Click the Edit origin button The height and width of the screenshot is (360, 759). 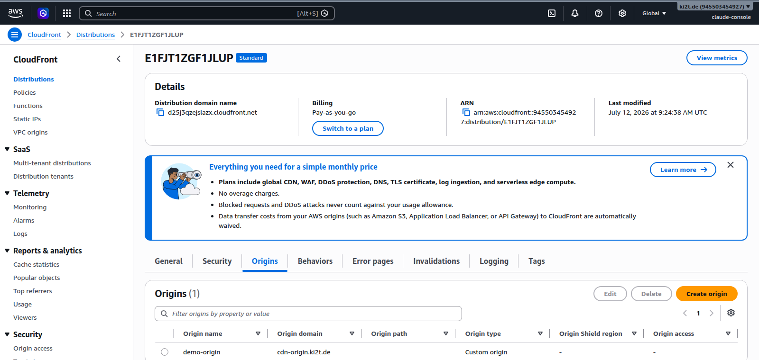(x=610, y=294)
